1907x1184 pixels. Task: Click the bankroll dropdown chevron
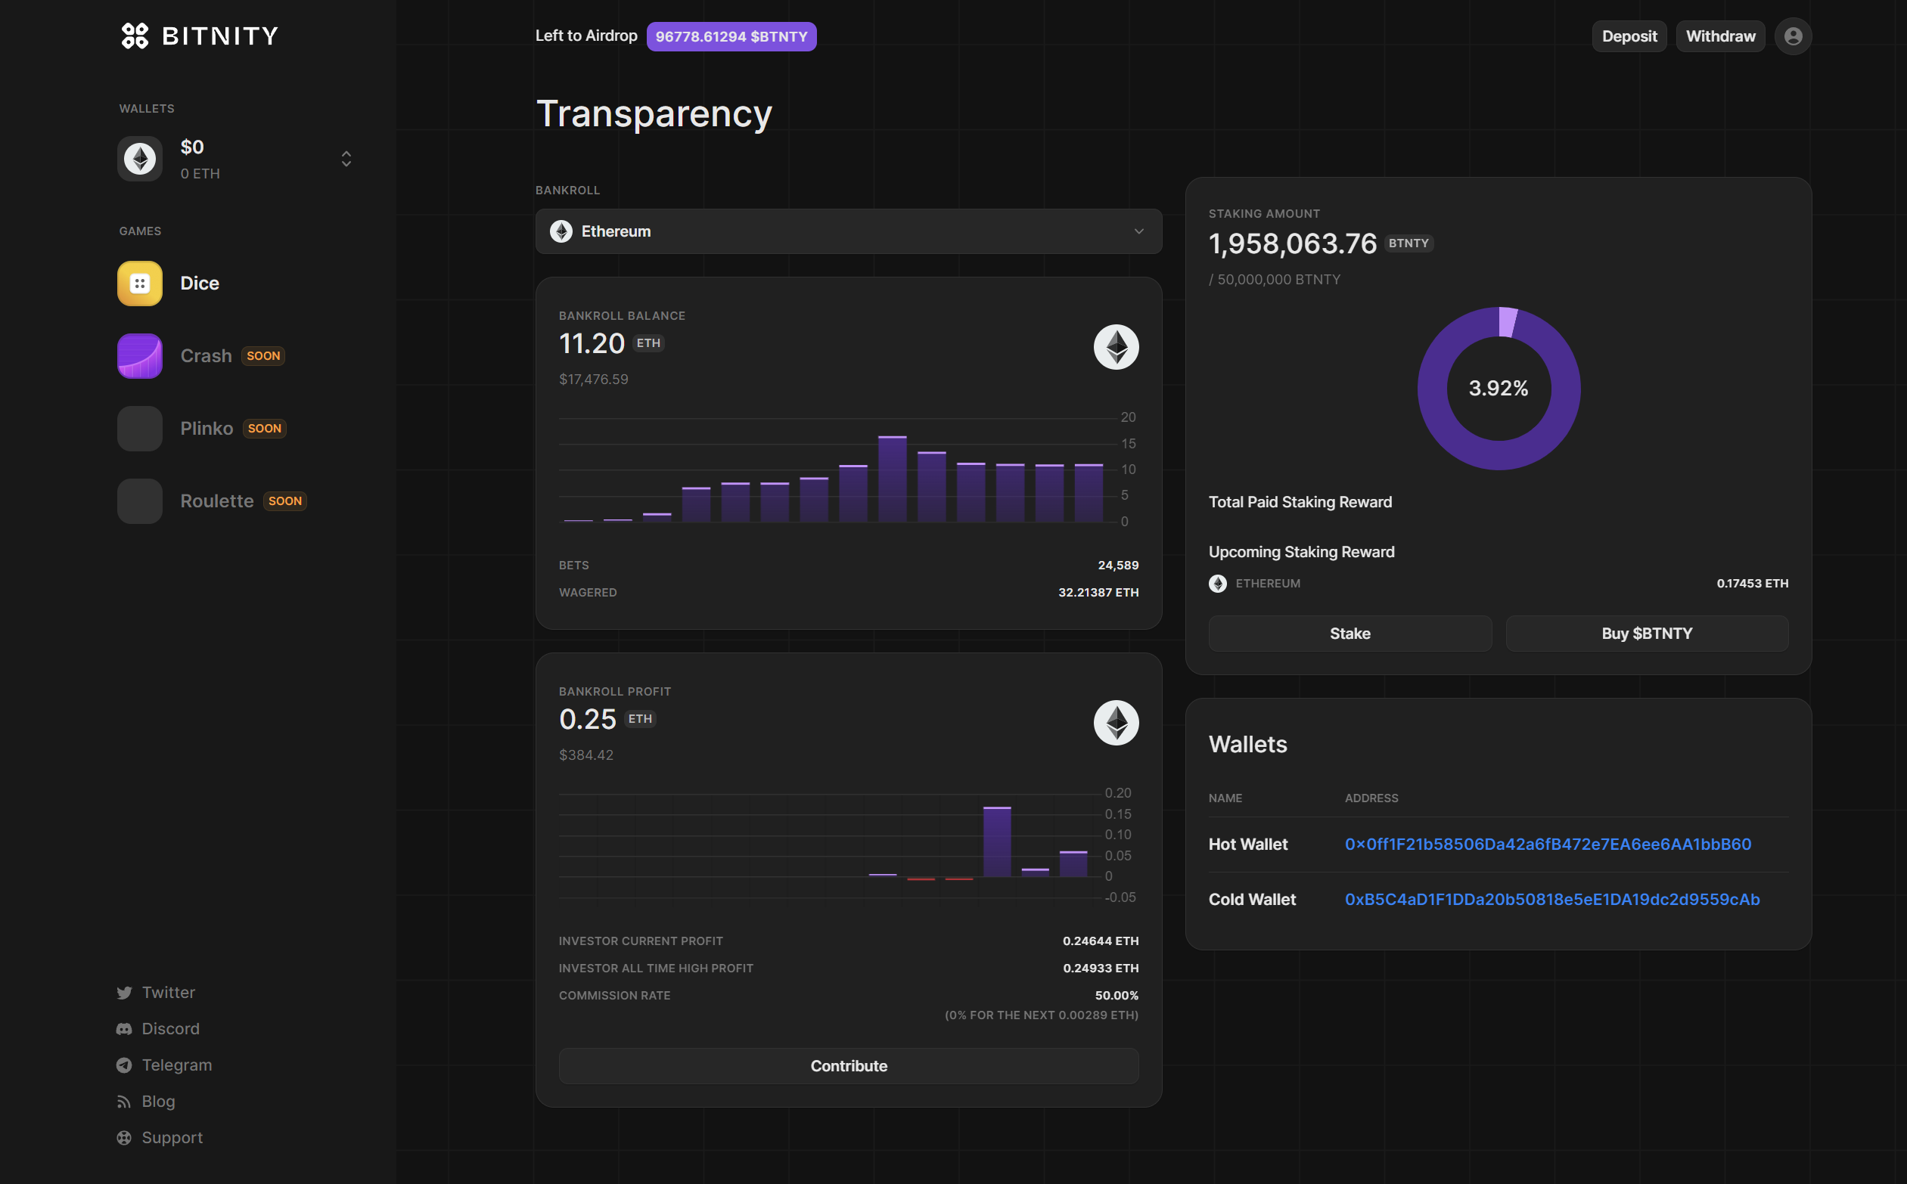(1139, 232)
